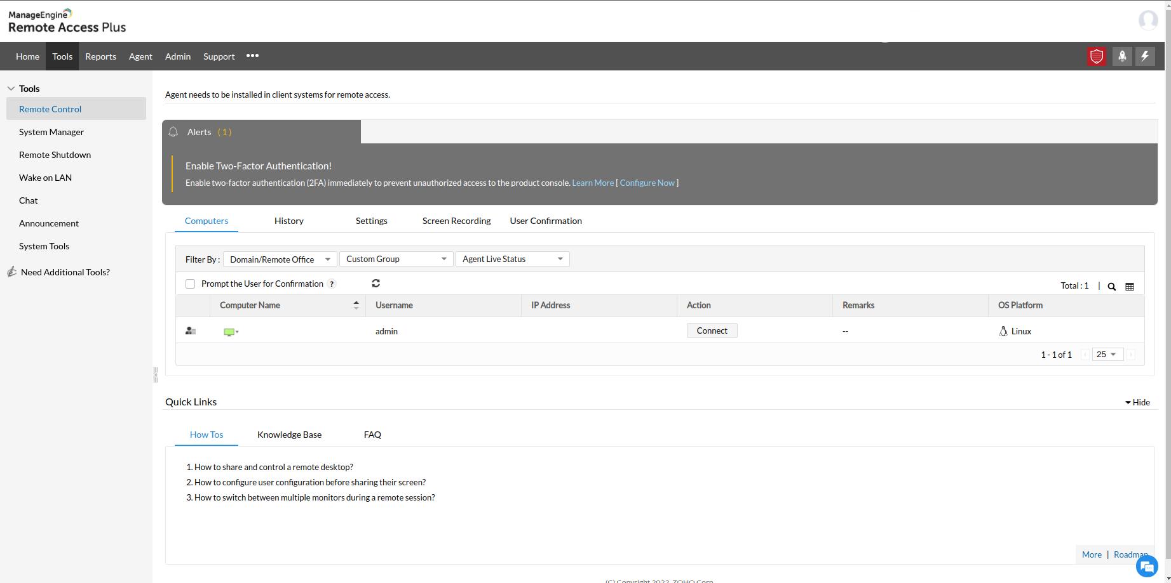The image size is (1171, 583).
Task: Open the Admin menu
Action: tap(178, 56)
